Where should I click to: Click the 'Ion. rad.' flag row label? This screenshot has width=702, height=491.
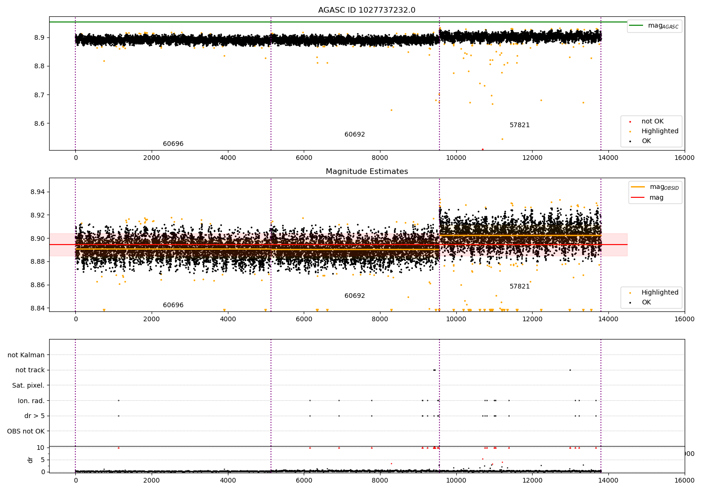click(x=31, y=401)
